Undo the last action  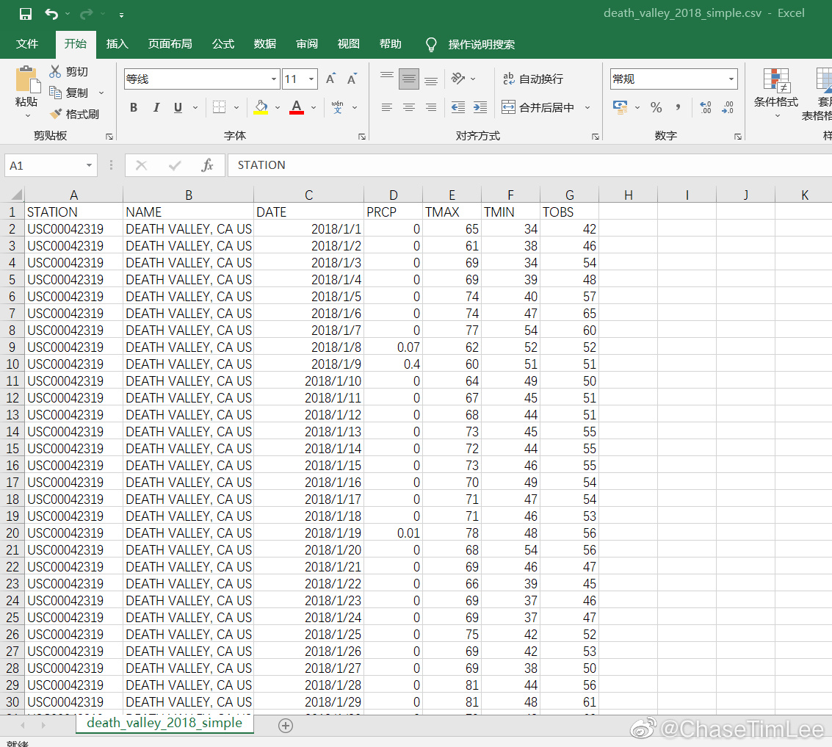(51, 14)
